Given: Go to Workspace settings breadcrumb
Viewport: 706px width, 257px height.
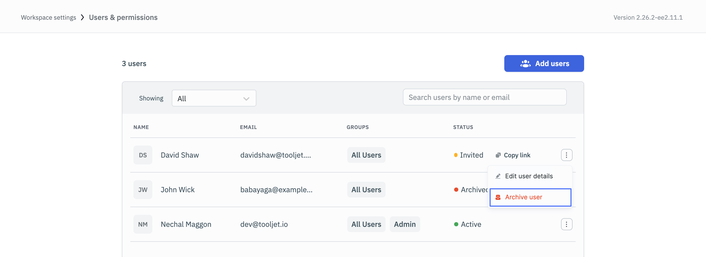Looking at the screenshot, I should [49, 18].
